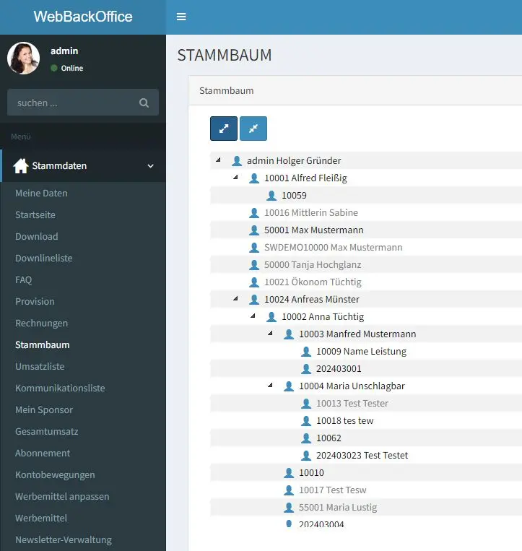Viewport: 522px width, 551px height.
Task: Click the person icon for 10003 Manfred Mustermann
Action: (x=289, y=334)
